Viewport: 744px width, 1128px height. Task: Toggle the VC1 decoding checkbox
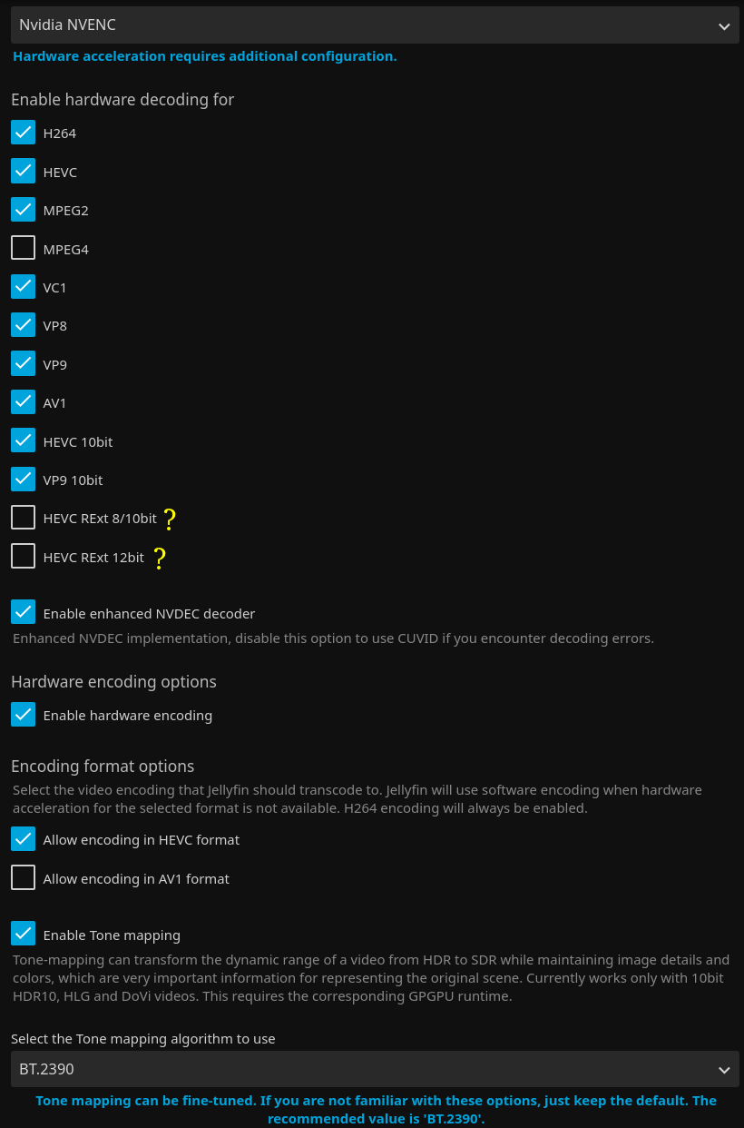tap(24, 287)
